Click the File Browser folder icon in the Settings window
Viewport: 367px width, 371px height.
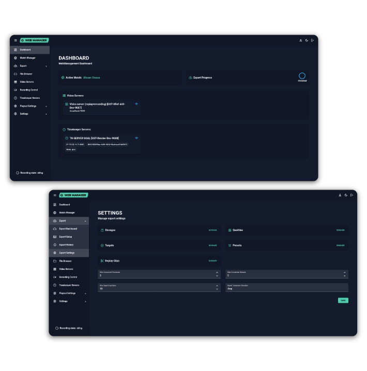tap(55, 261)
